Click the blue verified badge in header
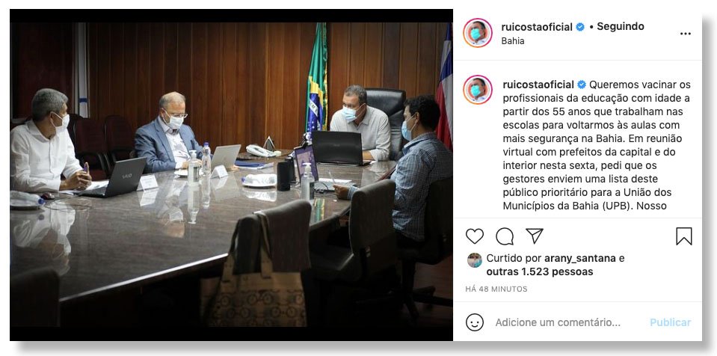This screenshot has width=717, height=356. click(580, 27)
